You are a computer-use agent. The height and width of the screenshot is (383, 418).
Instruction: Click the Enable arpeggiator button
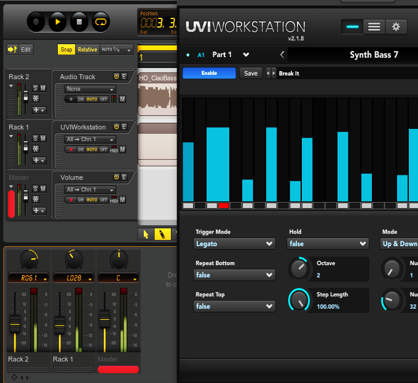pos(209,73)
